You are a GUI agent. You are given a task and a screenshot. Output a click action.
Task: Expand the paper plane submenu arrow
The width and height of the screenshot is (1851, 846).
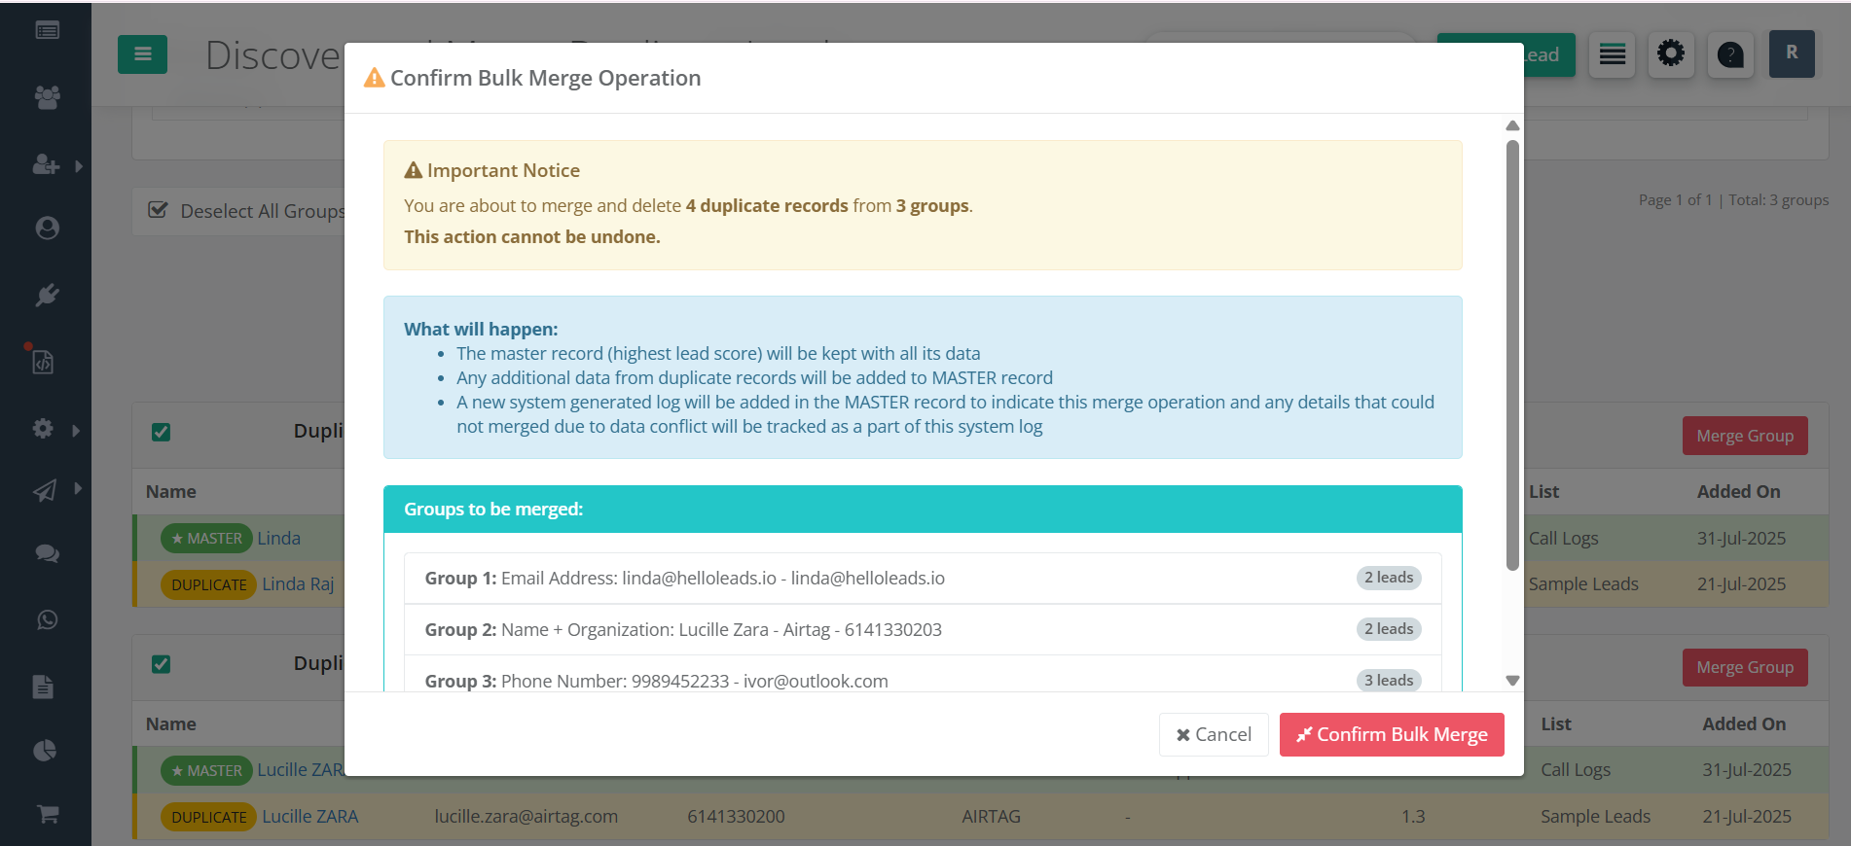pos(78,488)
